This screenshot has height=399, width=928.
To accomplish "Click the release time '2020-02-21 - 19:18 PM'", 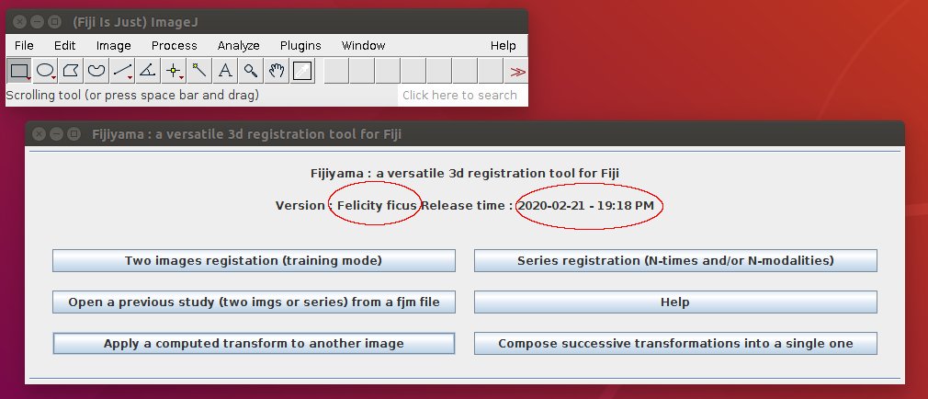I will [586, 206].
